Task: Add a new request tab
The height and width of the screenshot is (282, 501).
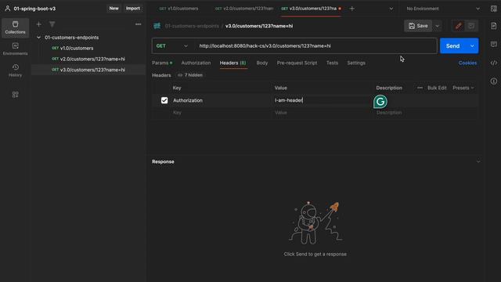Action: pos(351,9)
